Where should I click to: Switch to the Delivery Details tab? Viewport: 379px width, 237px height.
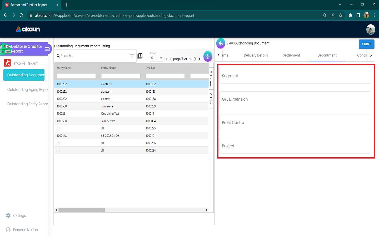256,55
